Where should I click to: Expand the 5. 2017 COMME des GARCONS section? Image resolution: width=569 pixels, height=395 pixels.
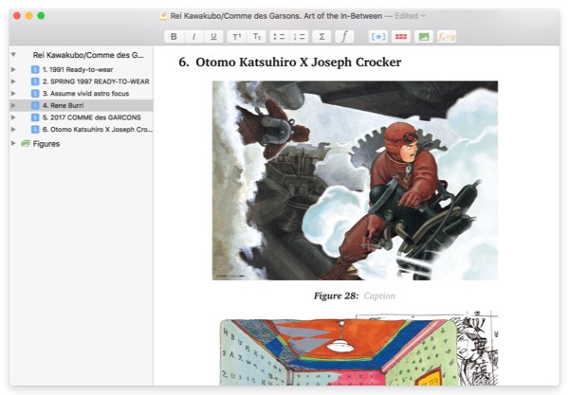pyautogui.click(x=13, y=117)
